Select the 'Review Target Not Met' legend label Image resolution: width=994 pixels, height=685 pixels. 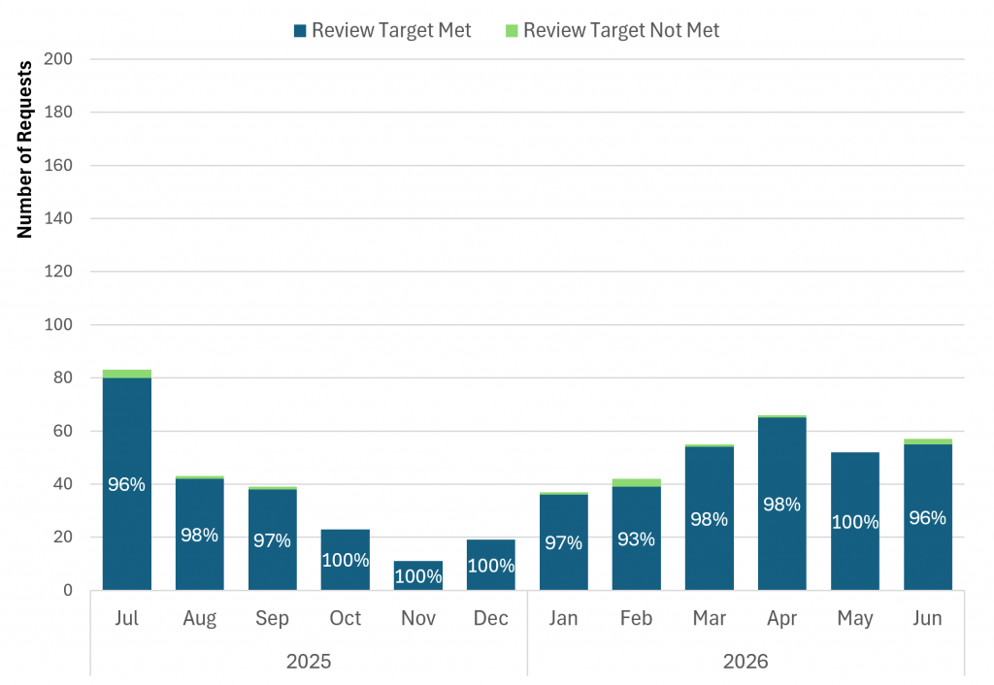tap(621, 30)
